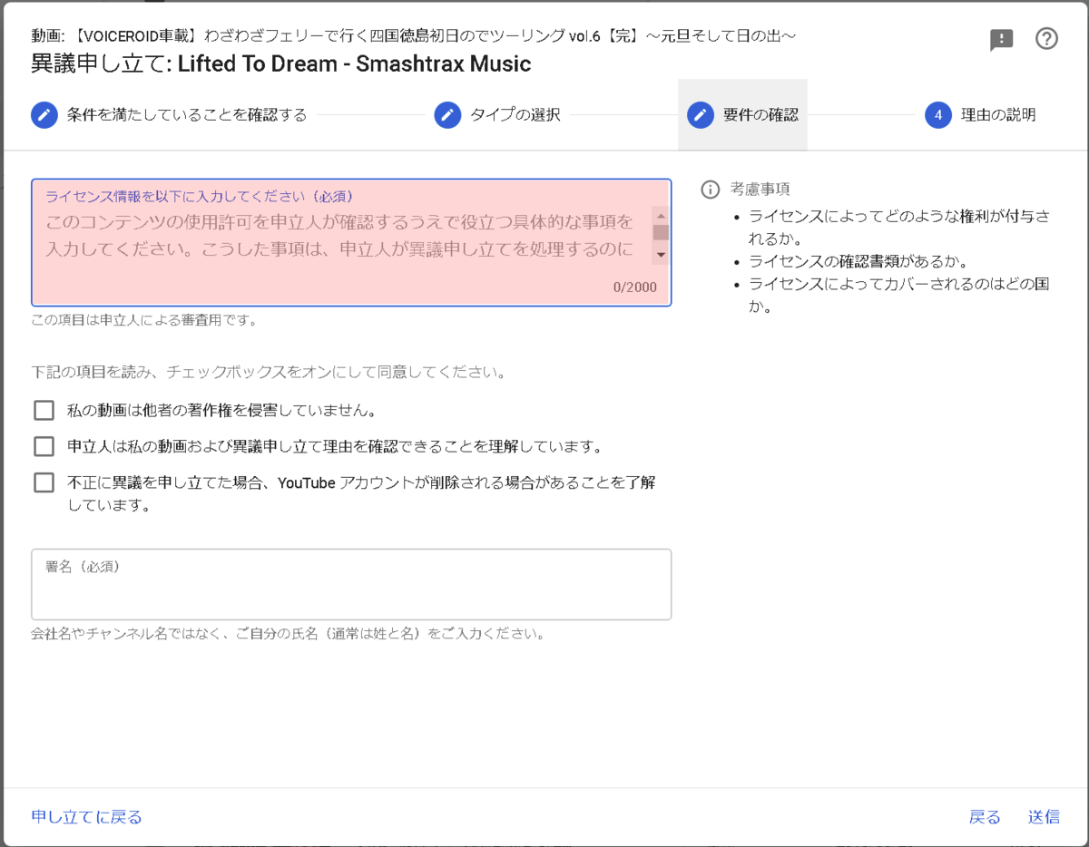Click the license textarea scrollbar thumb
1089x847 pixels.
[661, 232]
